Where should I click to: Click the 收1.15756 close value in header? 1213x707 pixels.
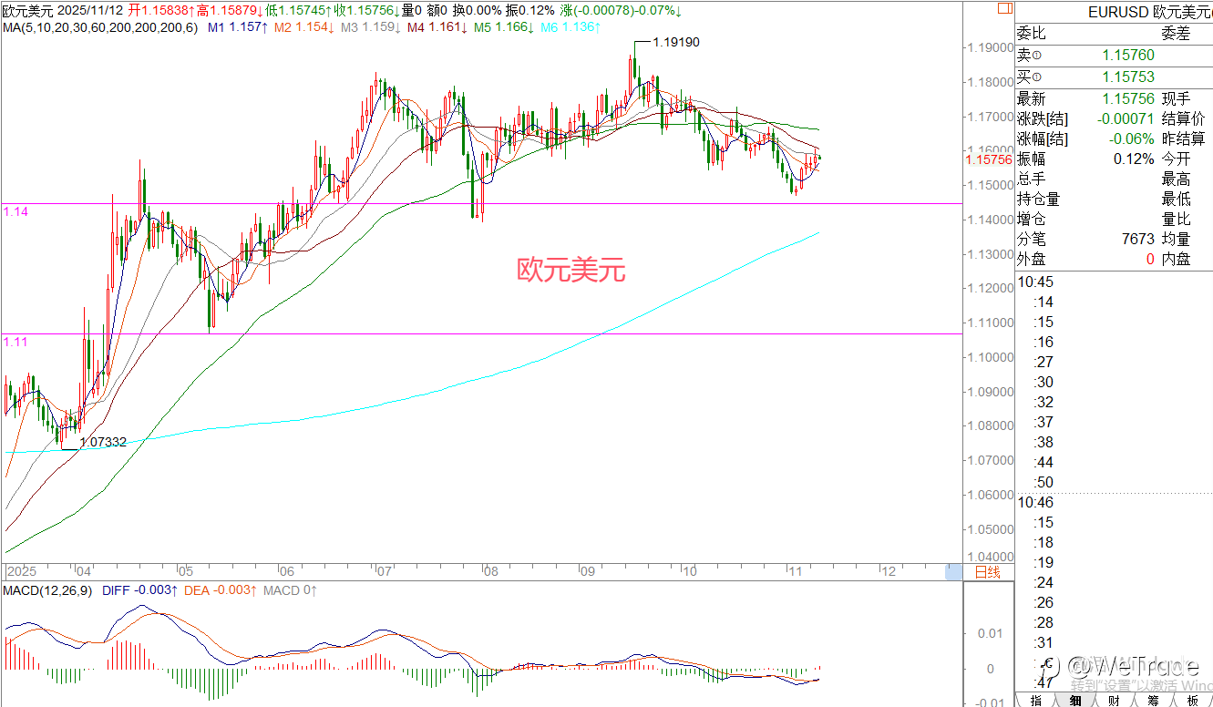(367, 10)
